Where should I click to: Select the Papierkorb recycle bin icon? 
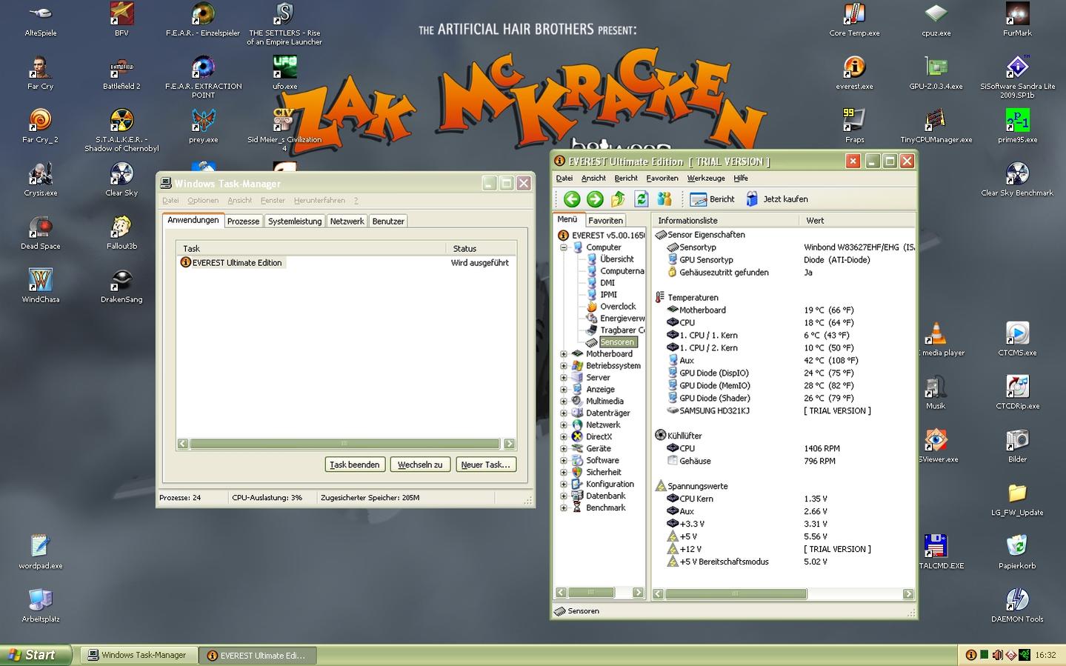[1017, 553]
